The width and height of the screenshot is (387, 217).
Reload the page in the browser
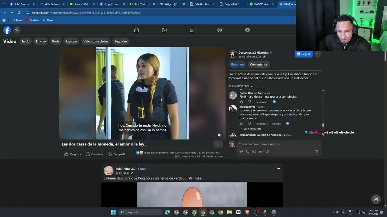pyautogui.click(x=19, y=13)
